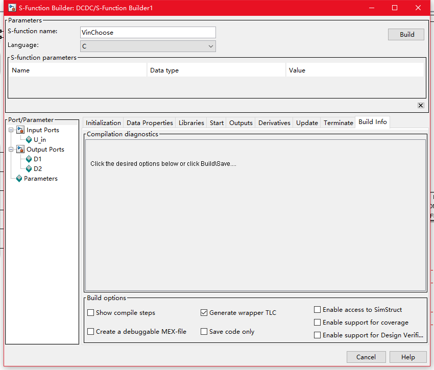
Task: Close the S-Function Builder window
Action: tap(418, 8)
